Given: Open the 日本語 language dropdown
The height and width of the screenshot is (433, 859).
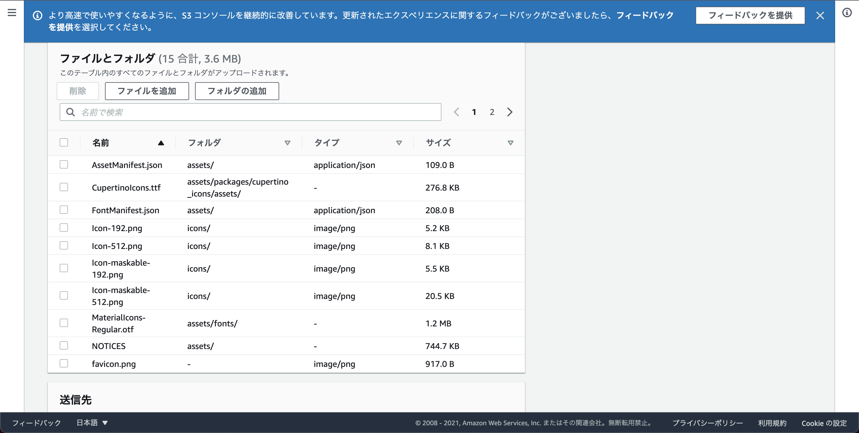Looking at the screenshot, I should 92,423.
